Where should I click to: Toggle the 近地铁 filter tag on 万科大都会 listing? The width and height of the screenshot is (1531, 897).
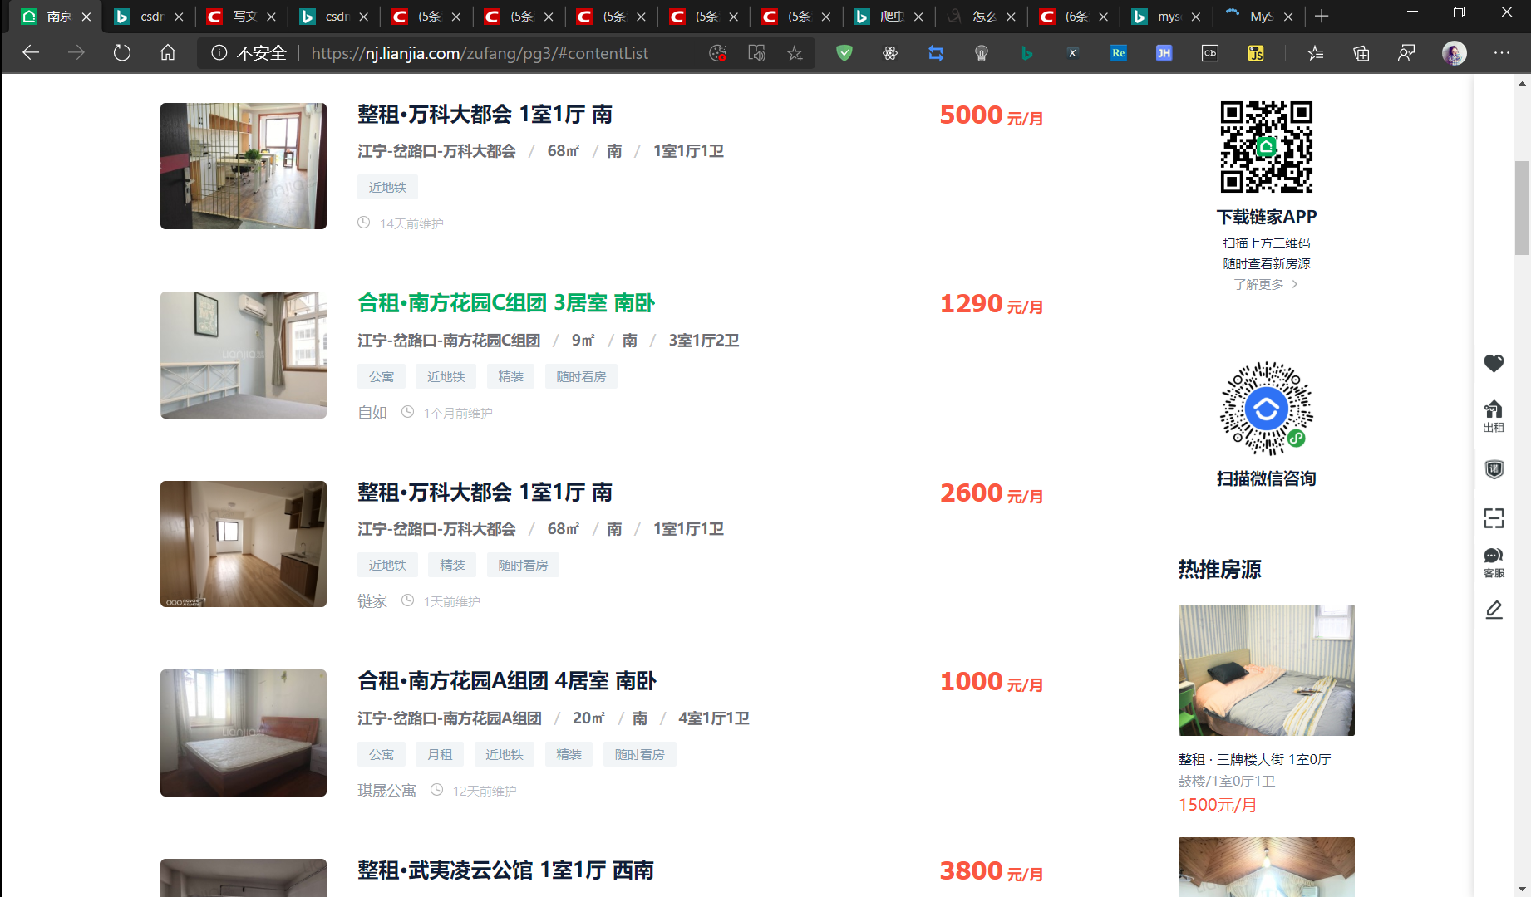(387, 187)
